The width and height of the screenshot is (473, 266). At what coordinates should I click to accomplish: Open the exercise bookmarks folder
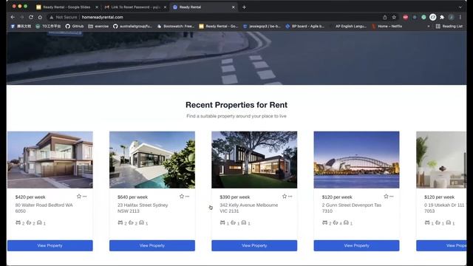coord(98,27)
